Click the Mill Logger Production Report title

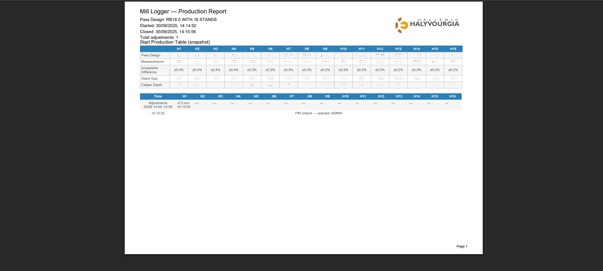183,11
